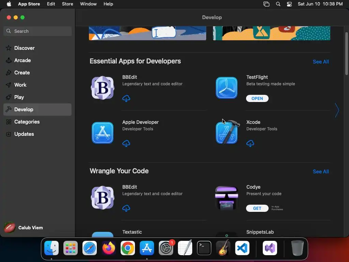The height and width of the screenshot is (262, 349).
Task: Open Categories in the sidebar
Action: coord(37,122)
